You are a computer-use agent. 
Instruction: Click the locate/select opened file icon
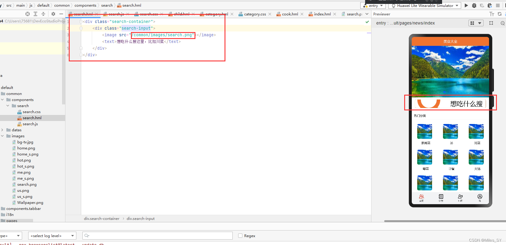coord(28,14)
